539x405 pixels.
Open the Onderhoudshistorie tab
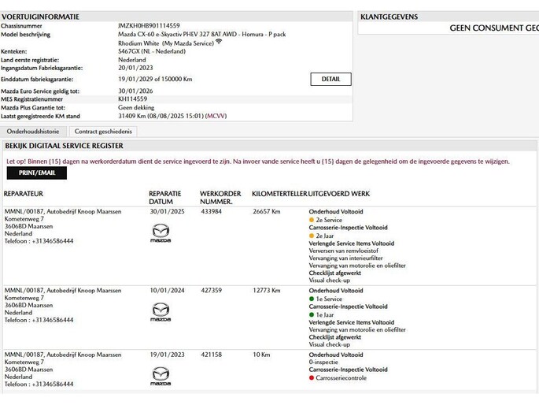click(33, 132)
